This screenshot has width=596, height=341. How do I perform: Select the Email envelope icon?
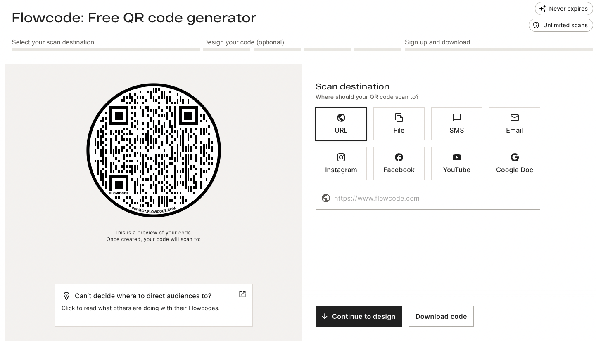click(515, 118)
